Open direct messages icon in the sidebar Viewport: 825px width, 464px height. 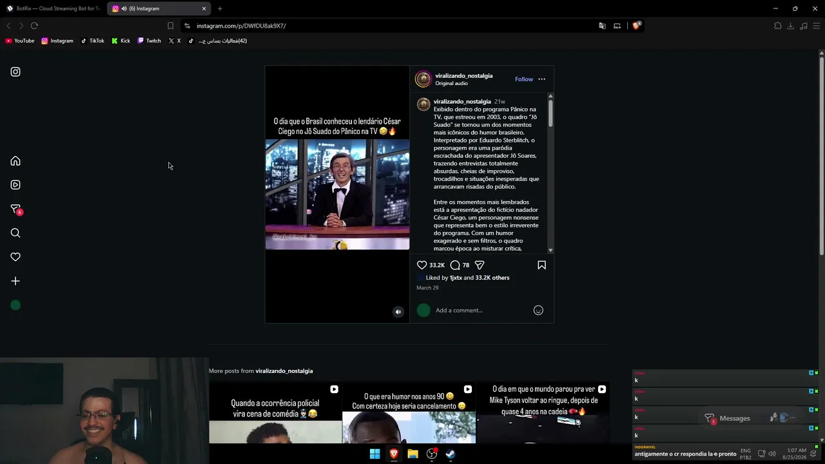click(x=15, y=209)
